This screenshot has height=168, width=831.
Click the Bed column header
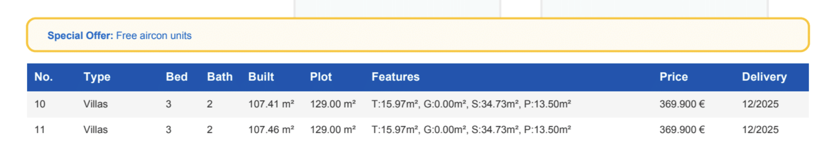pyautogui.click(x=177, y=77)
